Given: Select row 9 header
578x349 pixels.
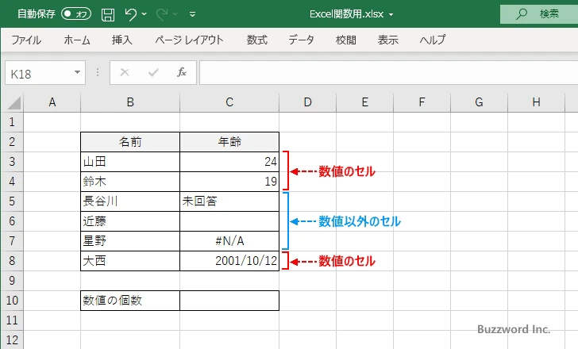Looking at the screenshot, I should coord(12,281).
